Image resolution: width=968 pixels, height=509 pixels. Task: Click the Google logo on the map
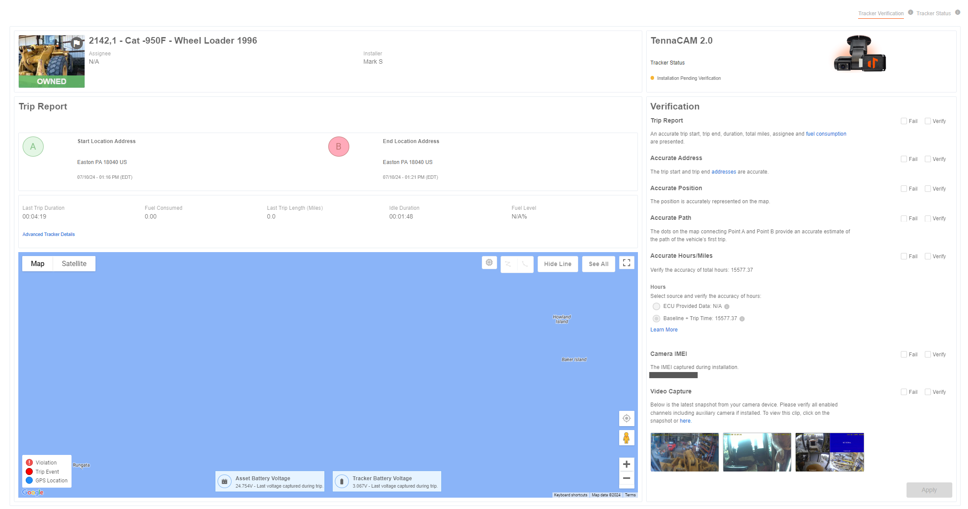(33, 492)
